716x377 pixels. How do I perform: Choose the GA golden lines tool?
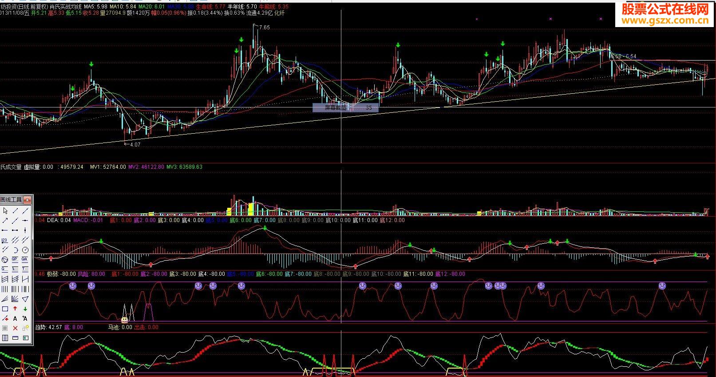(25, 259)
